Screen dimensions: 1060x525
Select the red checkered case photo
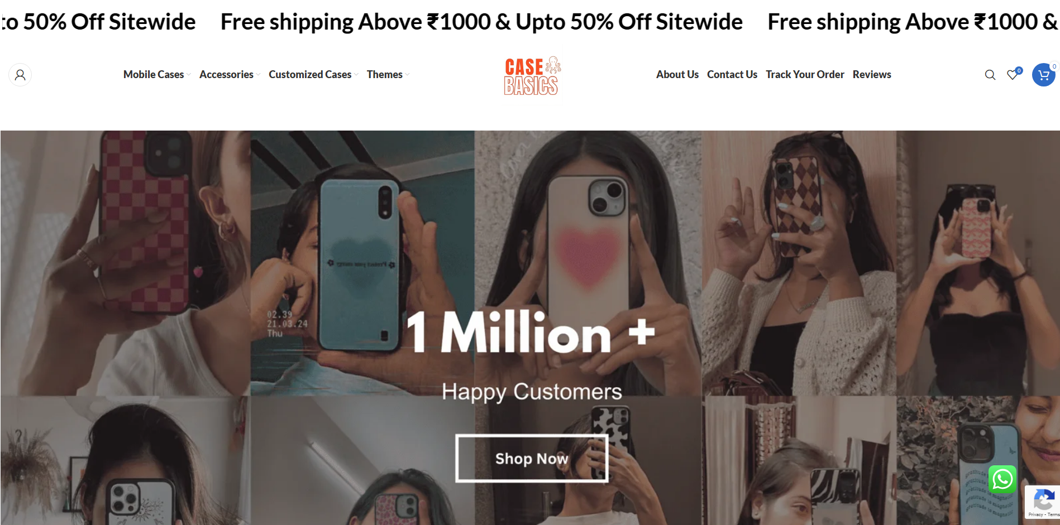coord(126,262)
